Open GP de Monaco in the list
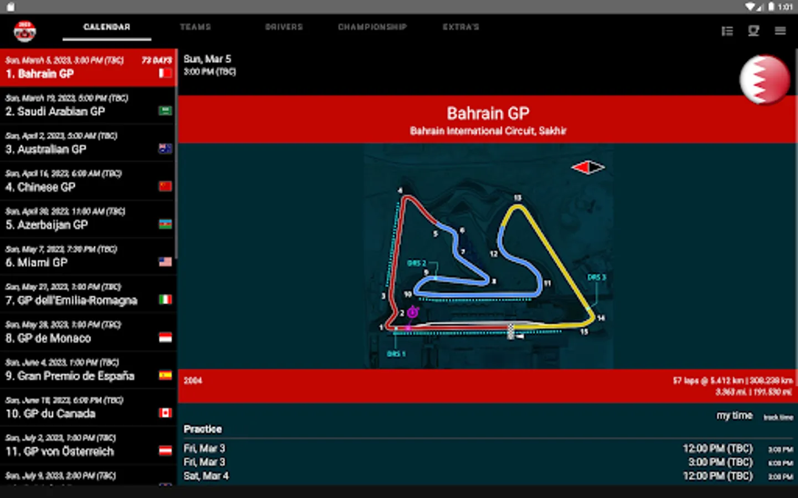 (88, 332)
